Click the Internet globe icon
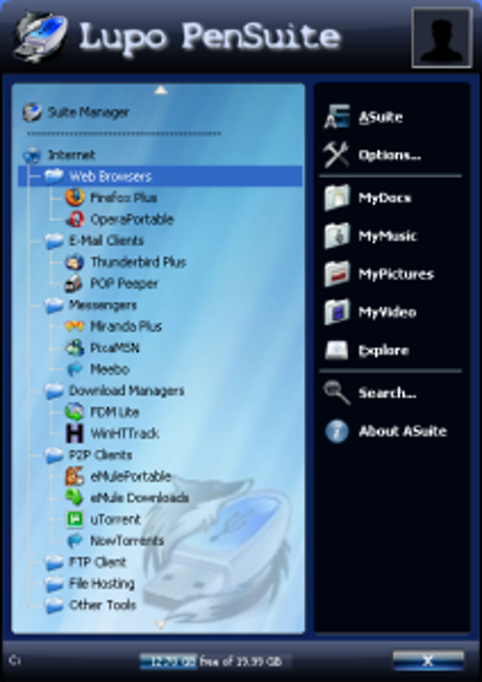This screenshot has height=682, width=482. (x=32, y=155)
